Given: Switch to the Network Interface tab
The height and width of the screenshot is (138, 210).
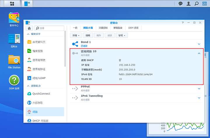Looking at the screenshot, I should (88, 28).
